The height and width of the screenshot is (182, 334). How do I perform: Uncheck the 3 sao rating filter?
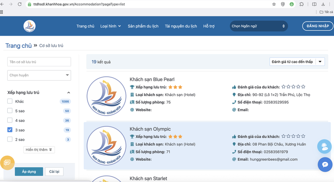10,130
